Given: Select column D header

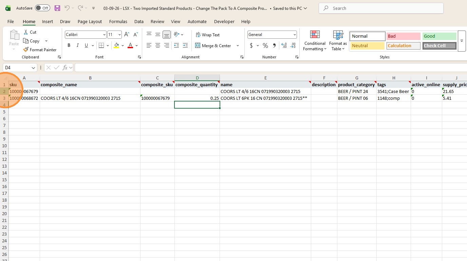Looking at the screenshot, I should (197, 78).
